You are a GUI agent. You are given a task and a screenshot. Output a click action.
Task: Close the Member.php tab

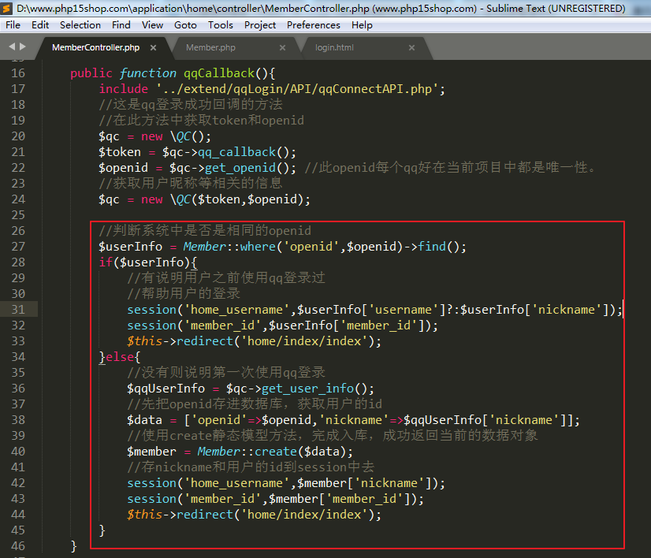pos(282,47)
